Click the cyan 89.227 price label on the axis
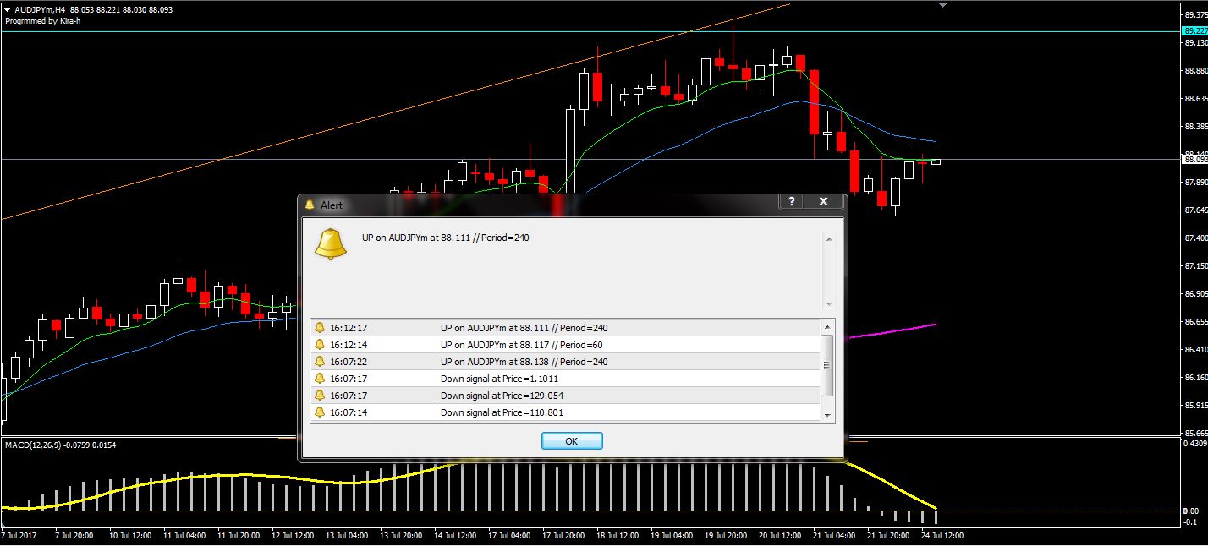Screen dimensions: 1208x546 coord(1194,31)
